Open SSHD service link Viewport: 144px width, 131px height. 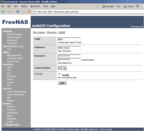[x=10, y=79]
